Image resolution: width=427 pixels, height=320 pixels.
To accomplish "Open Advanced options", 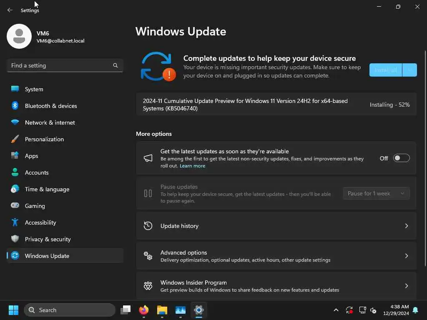I will (276, 256).
